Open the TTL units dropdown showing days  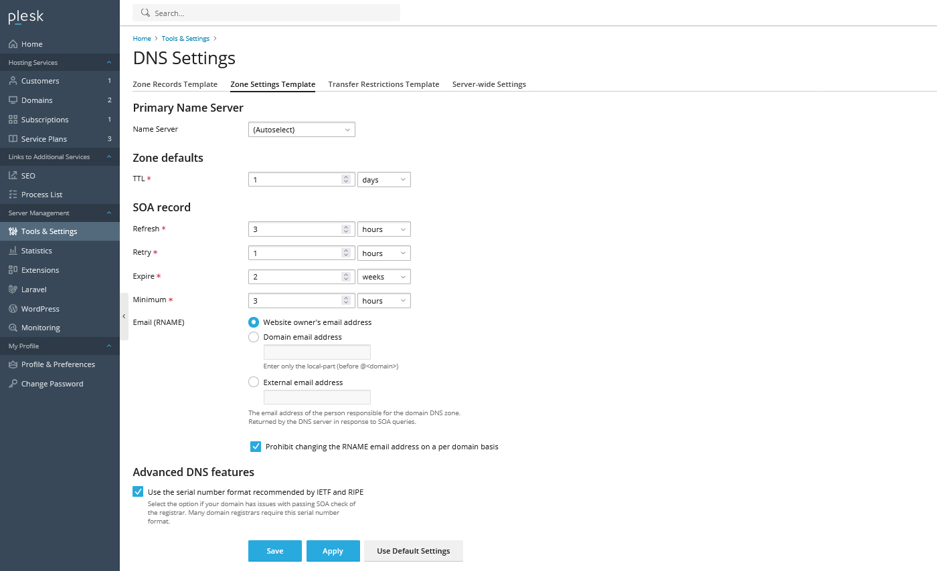[384, 179]
